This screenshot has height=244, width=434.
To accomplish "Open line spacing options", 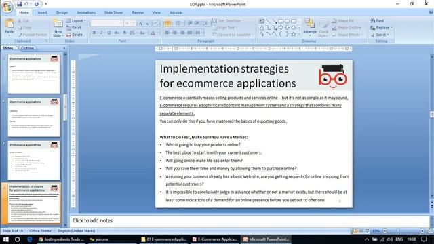I will tap(205, 24).
